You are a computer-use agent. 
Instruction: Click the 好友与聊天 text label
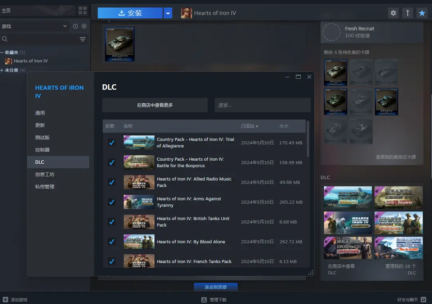tap(408, 300)
